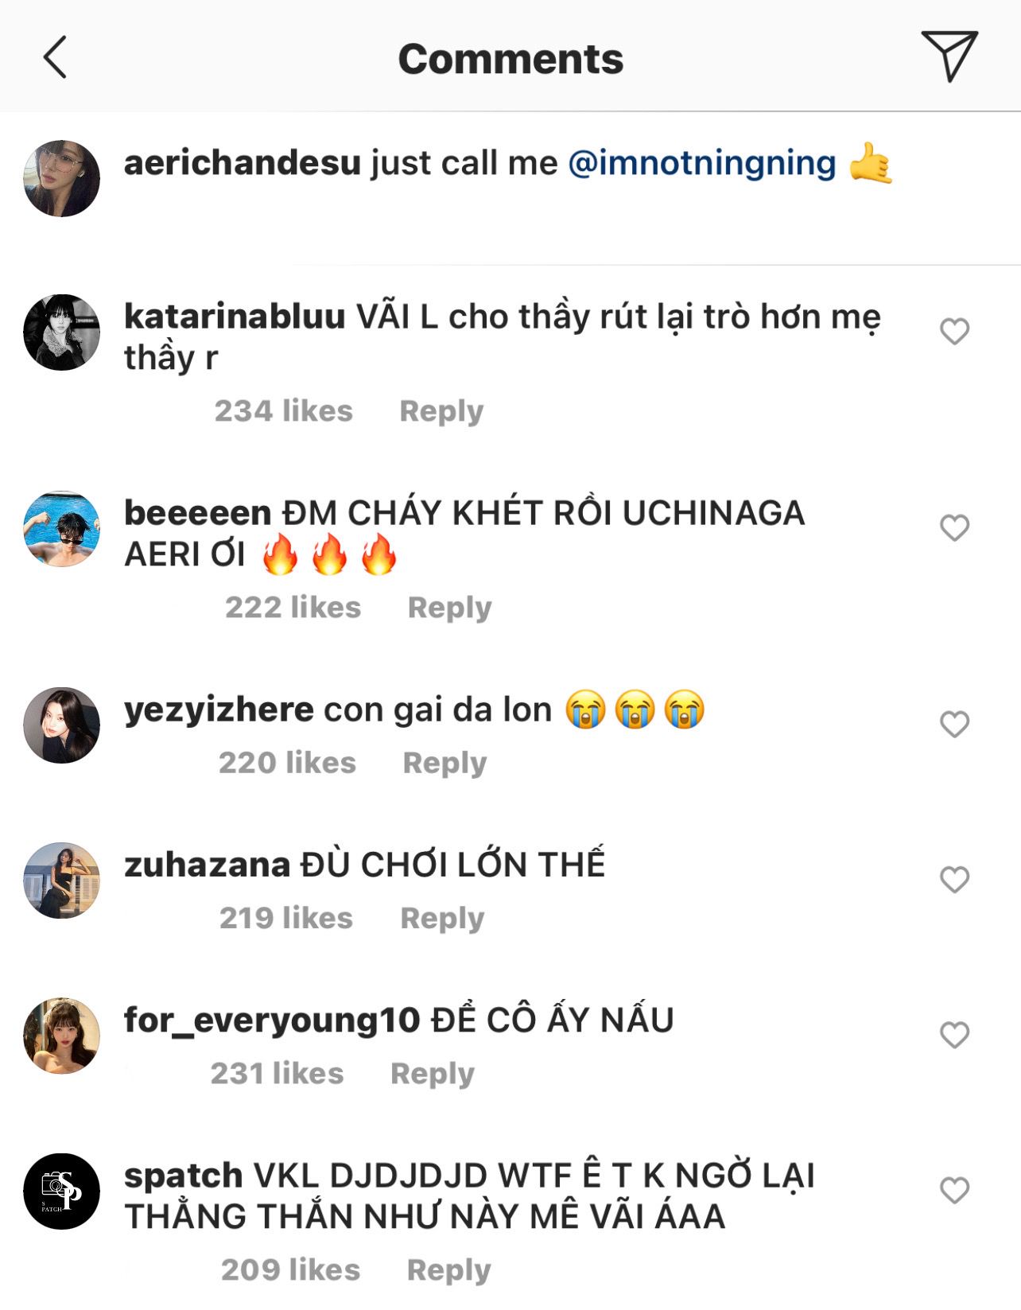Reply to spatch's comment
Viewport: 1021px width, 1310px height.
click(x=448, y=1270)
